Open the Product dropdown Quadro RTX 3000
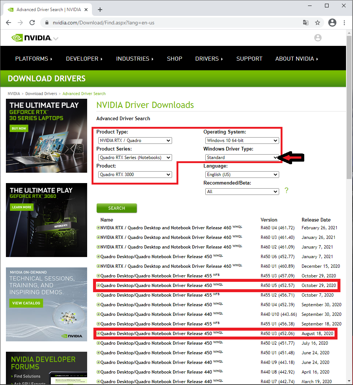The width and height of the screenshot is (353, 385). pyautogui.click(x=135, y=174)
